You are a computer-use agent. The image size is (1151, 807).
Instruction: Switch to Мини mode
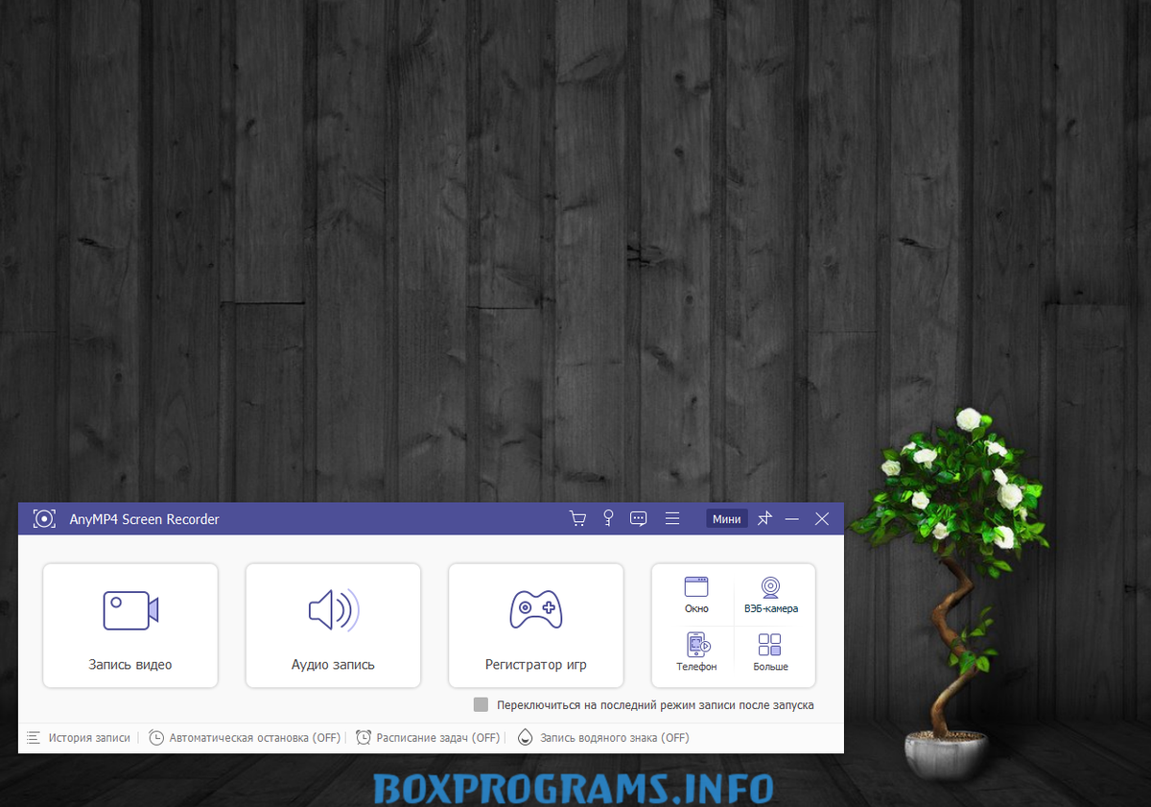click(727, 519)
